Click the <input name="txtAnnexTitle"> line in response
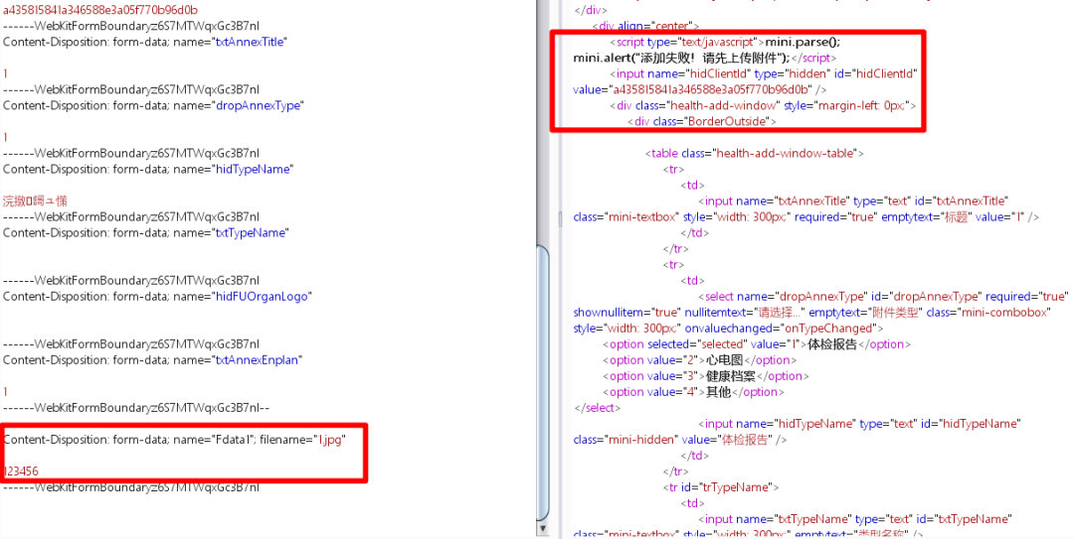 (854, 202)
